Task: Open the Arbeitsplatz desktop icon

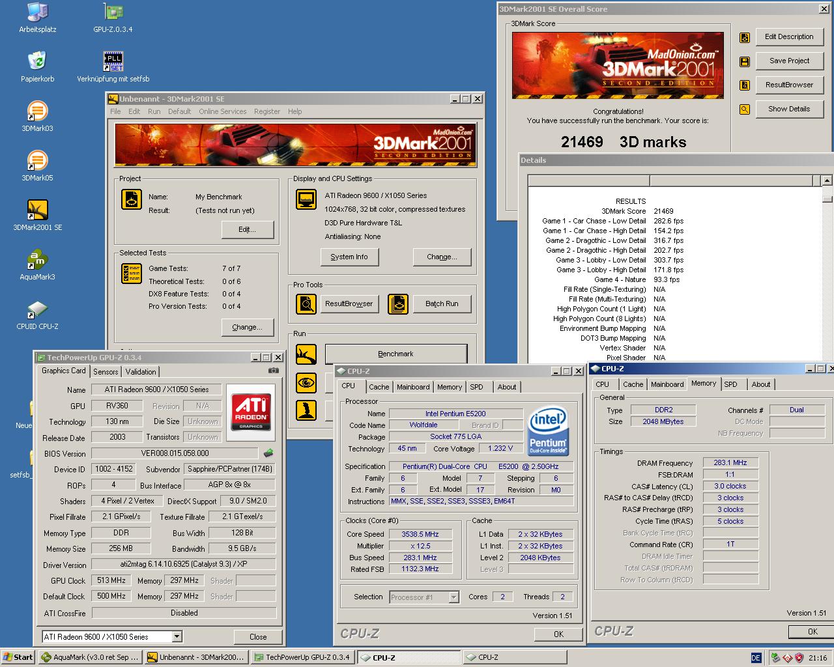Action: (37, 13)
